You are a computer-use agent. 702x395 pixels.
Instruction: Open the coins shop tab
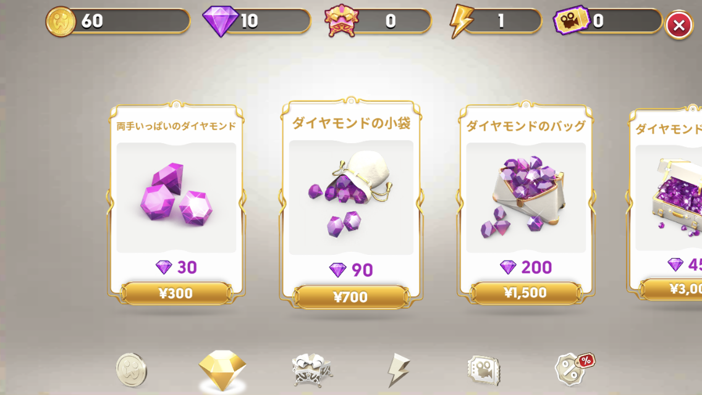pos(131,370)
